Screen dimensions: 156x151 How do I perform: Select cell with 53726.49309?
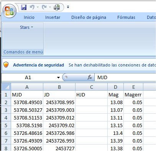coord(27,141)
